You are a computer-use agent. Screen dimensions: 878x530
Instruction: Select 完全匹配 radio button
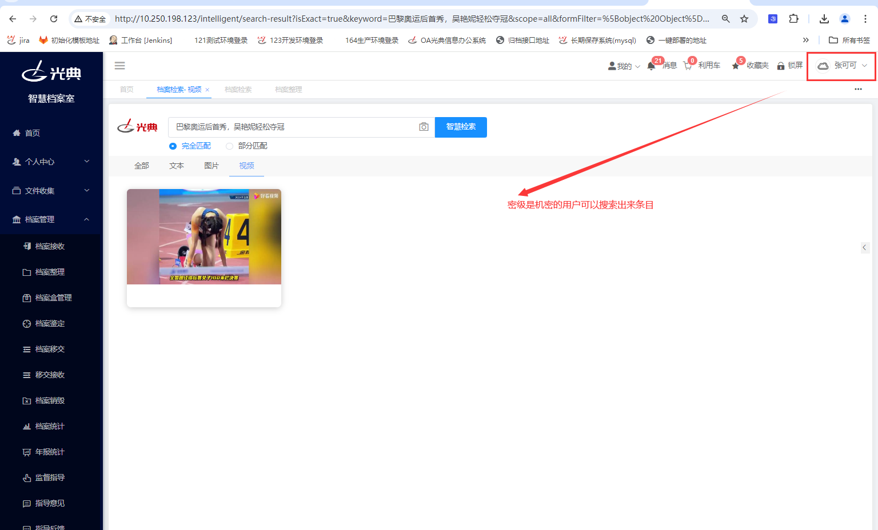point(173,146)
